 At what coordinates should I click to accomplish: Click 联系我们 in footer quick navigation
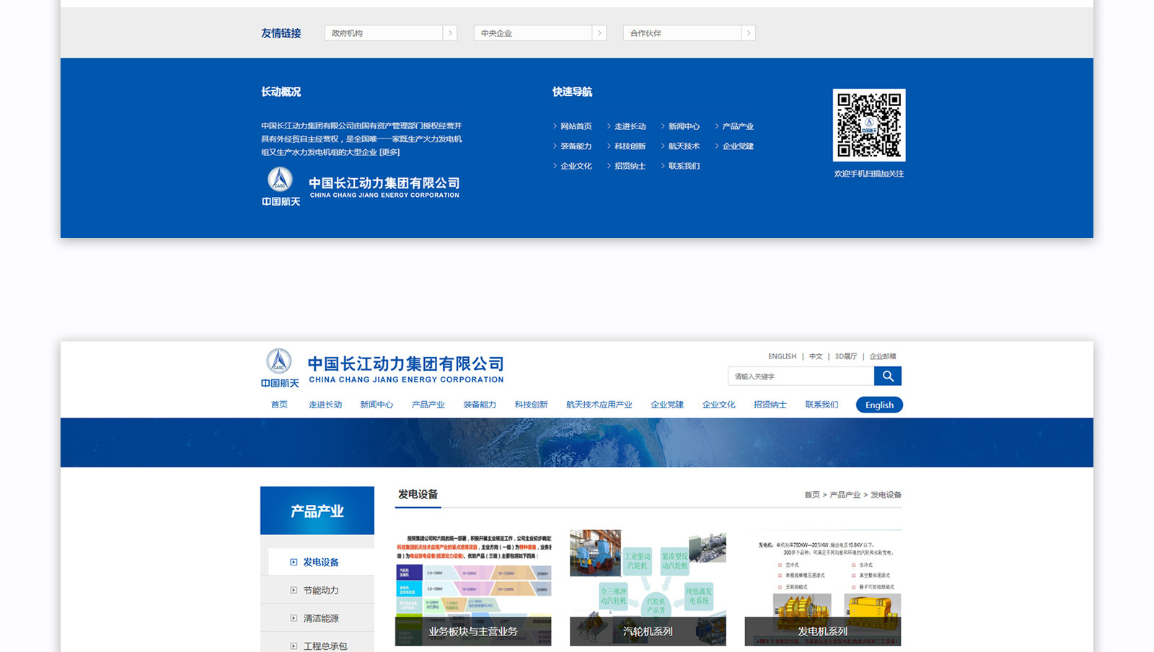coord(683,166)
